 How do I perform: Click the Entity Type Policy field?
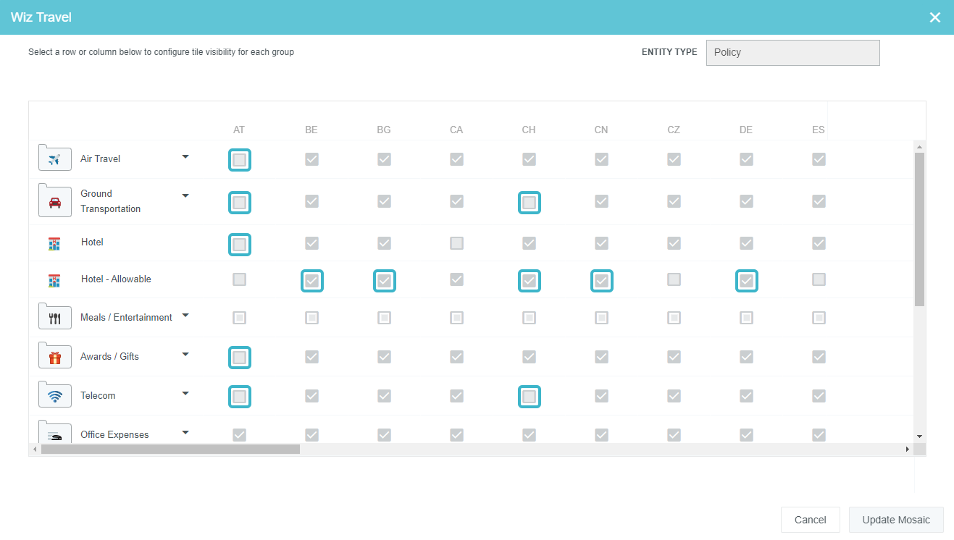[792, 53]
